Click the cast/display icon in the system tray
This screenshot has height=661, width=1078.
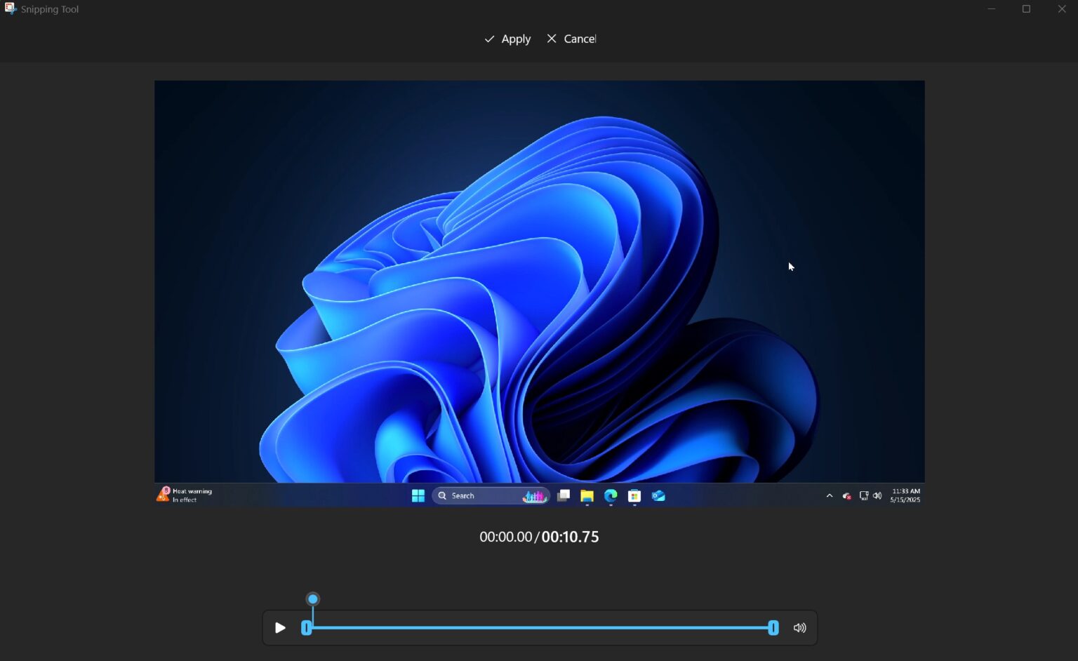click(x=864, y=495)
